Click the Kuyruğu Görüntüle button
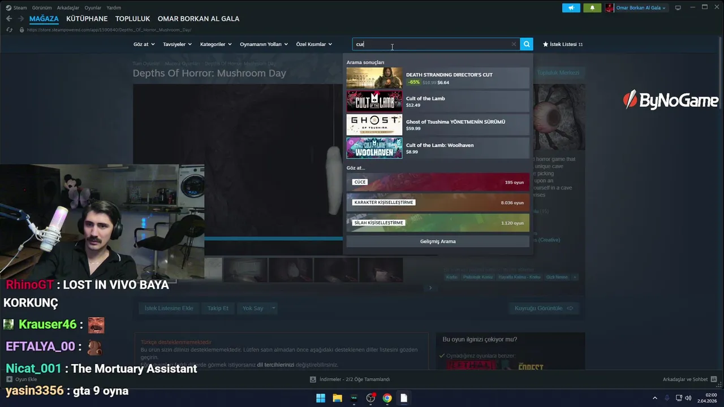The width and height of the screenshot is (724, 407). pyautogui.click(x=544, y=308)
